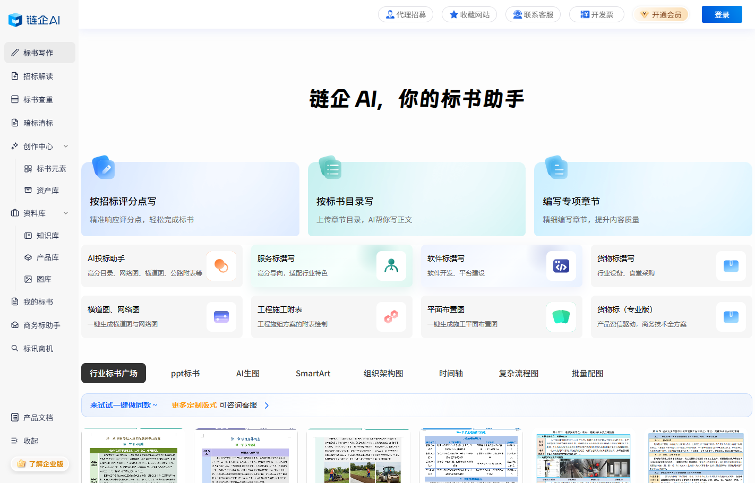This screenshot has height=483, width=755.
Task: Click the 资料库 book icon
Action: [x=15, y=213]
